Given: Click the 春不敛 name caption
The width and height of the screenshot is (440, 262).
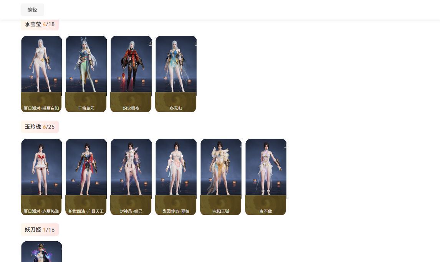Looking at the screenshot, I should tap(266, 211).
